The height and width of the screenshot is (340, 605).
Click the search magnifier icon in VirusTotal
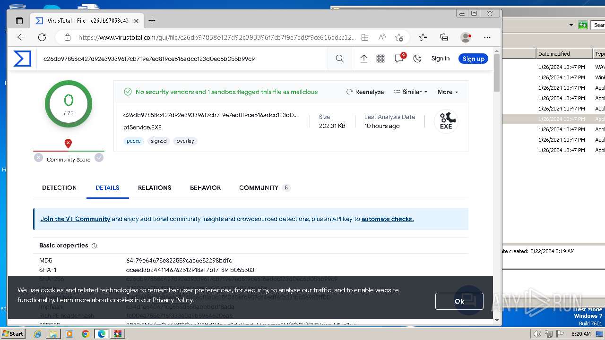click(x=339, y=59)
